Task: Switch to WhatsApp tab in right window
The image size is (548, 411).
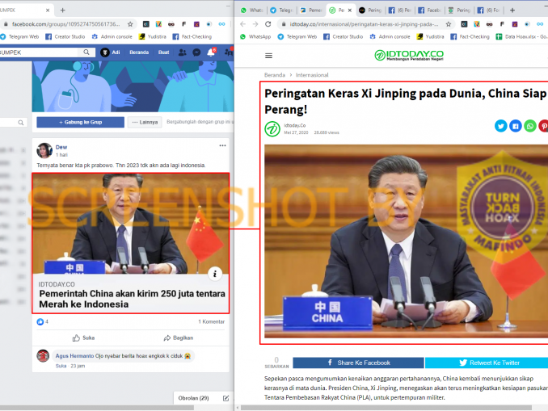Action: tap(251, 10)
